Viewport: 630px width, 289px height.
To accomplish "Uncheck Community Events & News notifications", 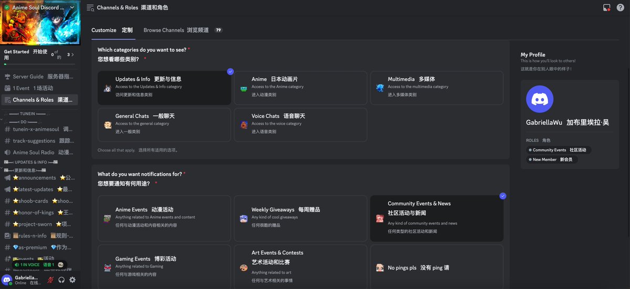I will coord(437,218).
